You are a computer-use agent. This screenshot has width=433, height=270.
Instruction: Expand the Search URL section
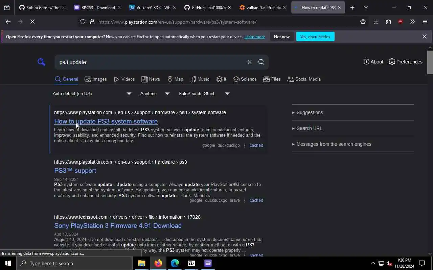[307, 128]
